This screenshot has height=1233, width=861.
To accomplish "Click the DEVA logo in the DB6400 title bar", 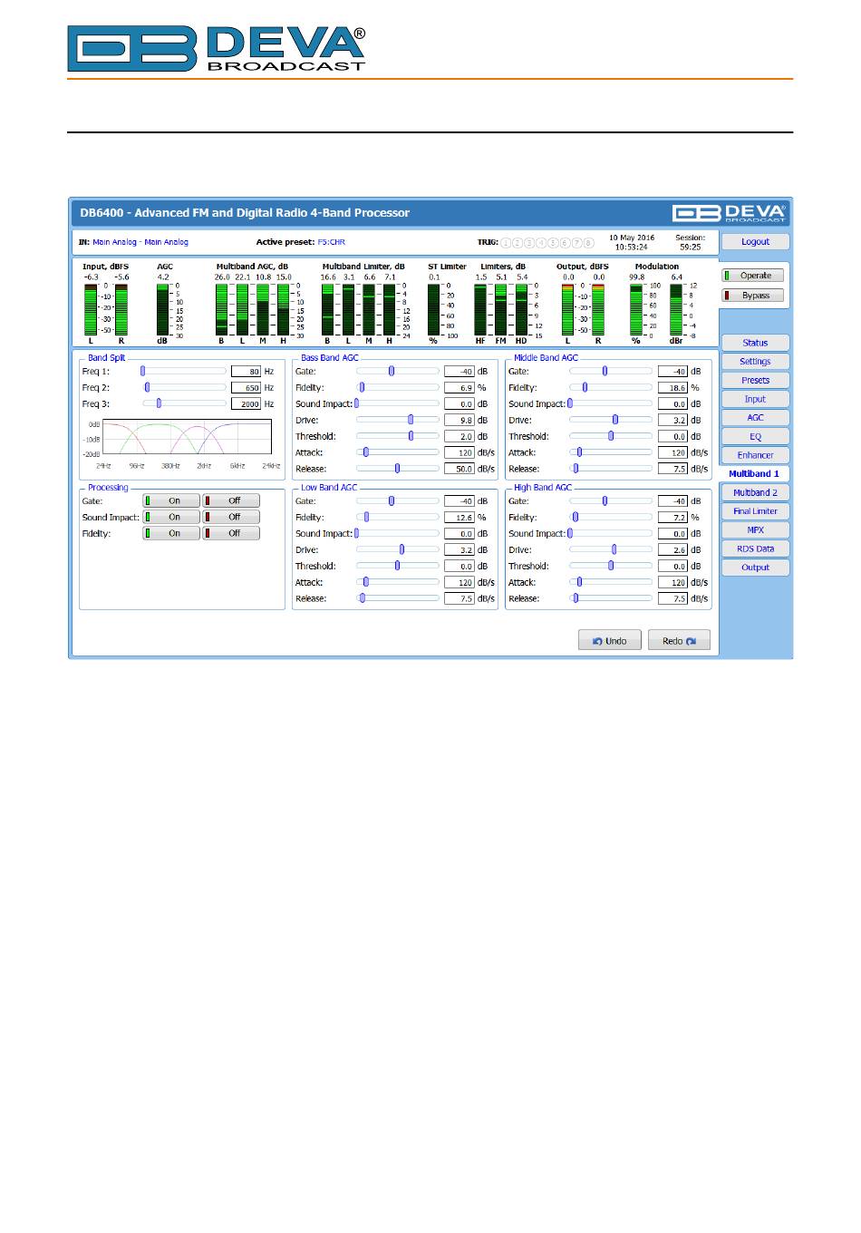I will (730, 213).
